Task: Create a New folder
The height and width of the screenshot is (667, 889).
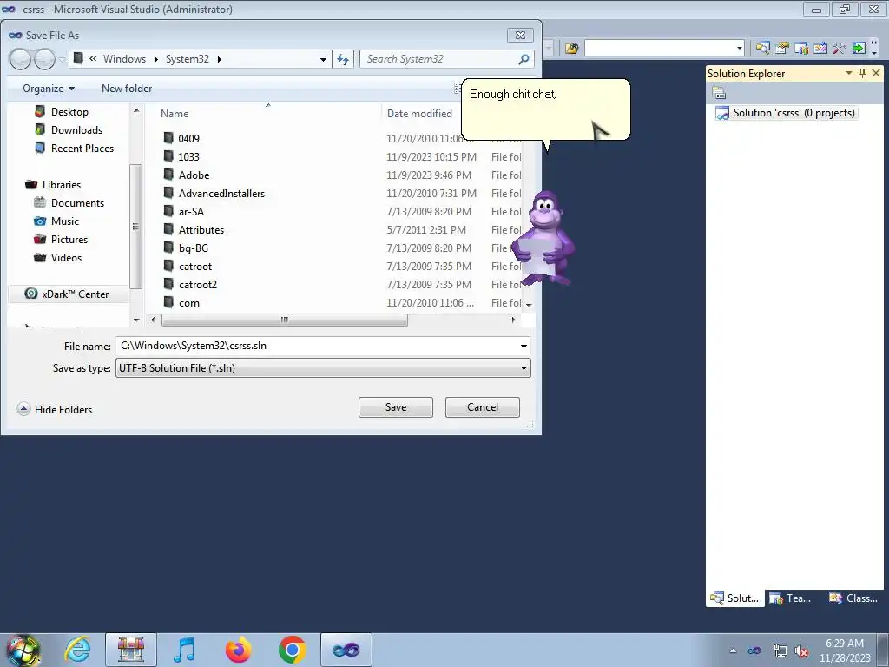Action: coord(127,89)
